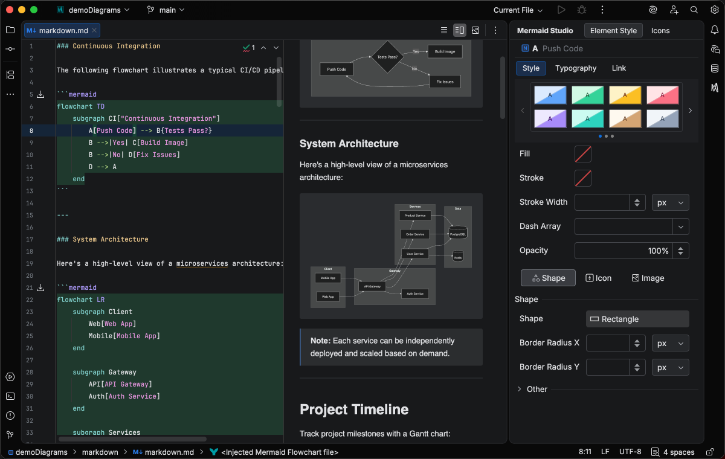Open the Git tool window icon

(x=10, y=435)
